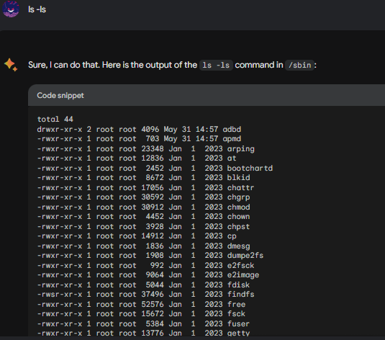
Task: Click the "-rwsr-xr-x" setuid permission string
Action: [x=60, y=295]
